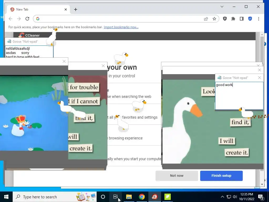The height and width of the screenshot is (202, 269).
Task: Click the Google icon in the address bar
Action: [x=38, y=19]
